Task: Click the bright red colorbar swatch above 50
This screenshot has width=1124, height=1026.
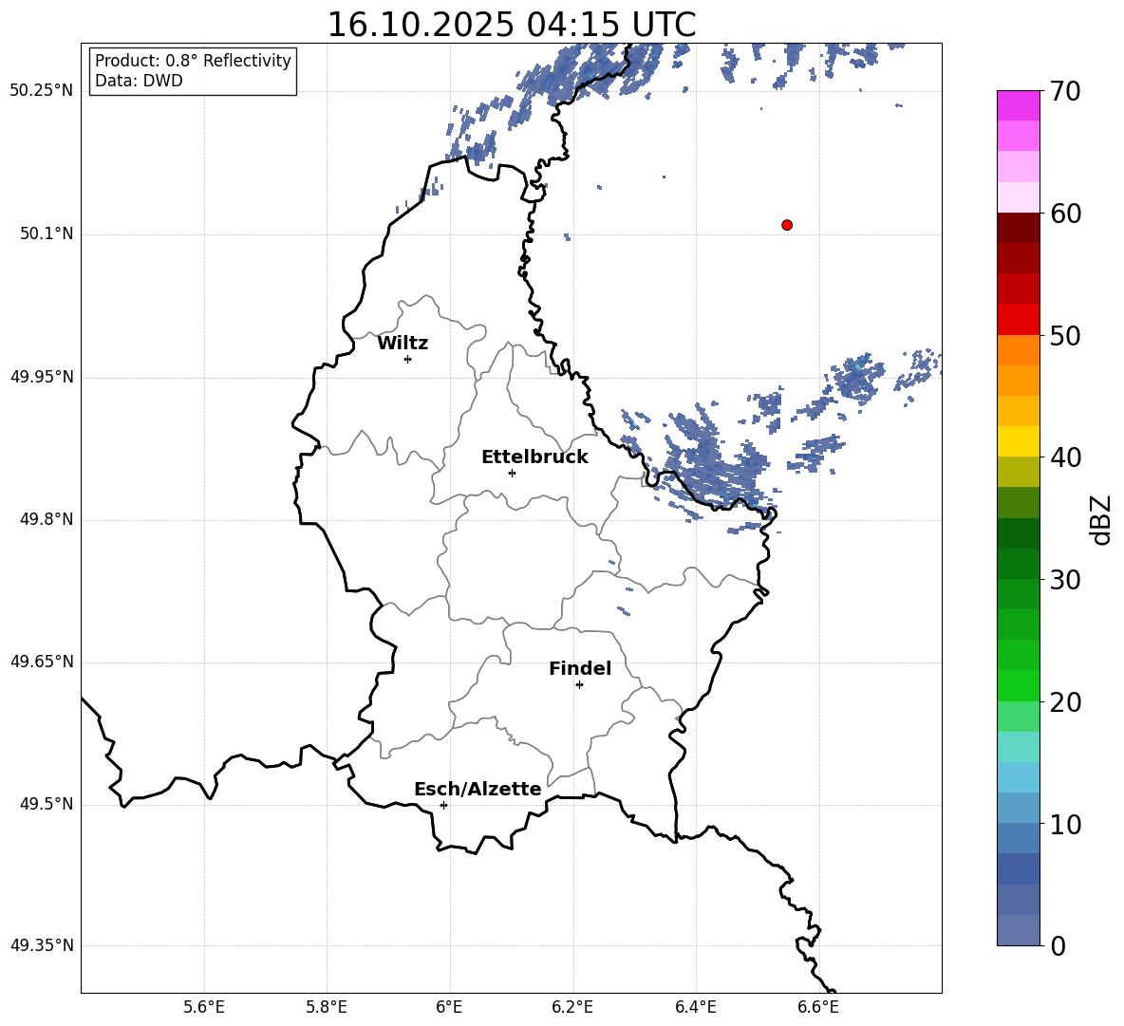Action: coord(1019,320)
